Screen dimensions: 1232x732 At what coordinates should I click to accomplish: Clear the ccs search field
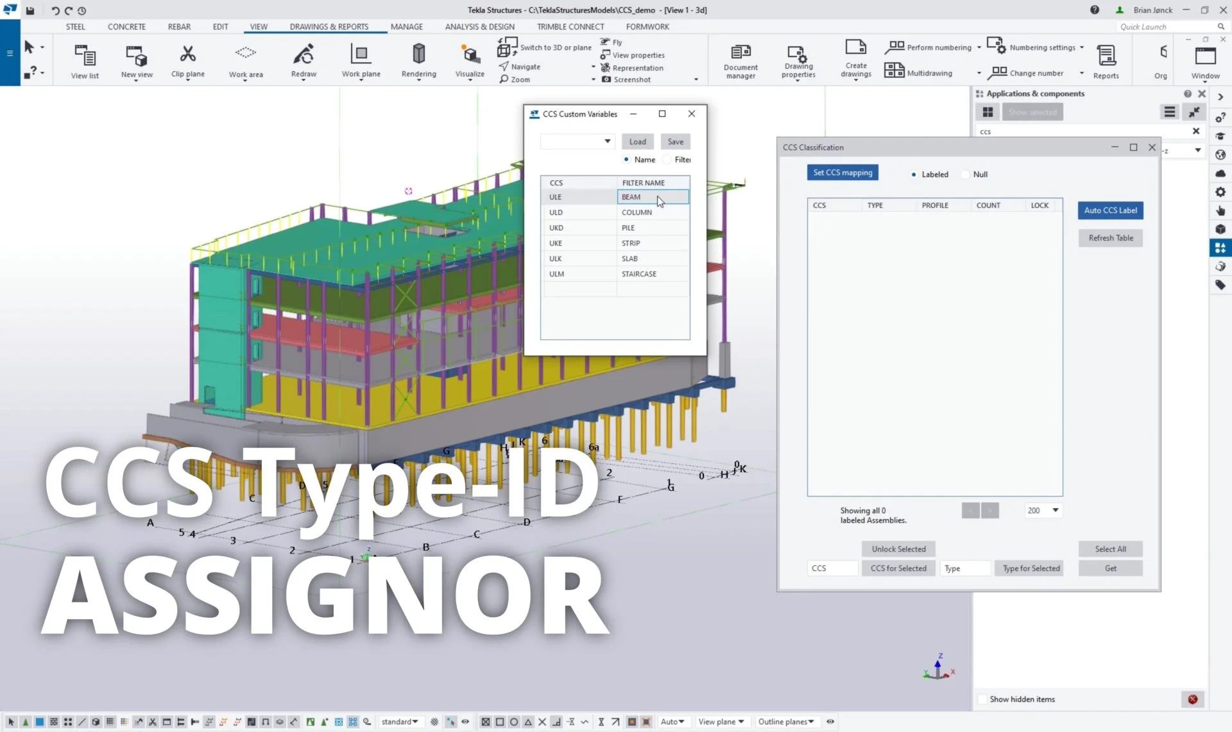(1196, 131)
